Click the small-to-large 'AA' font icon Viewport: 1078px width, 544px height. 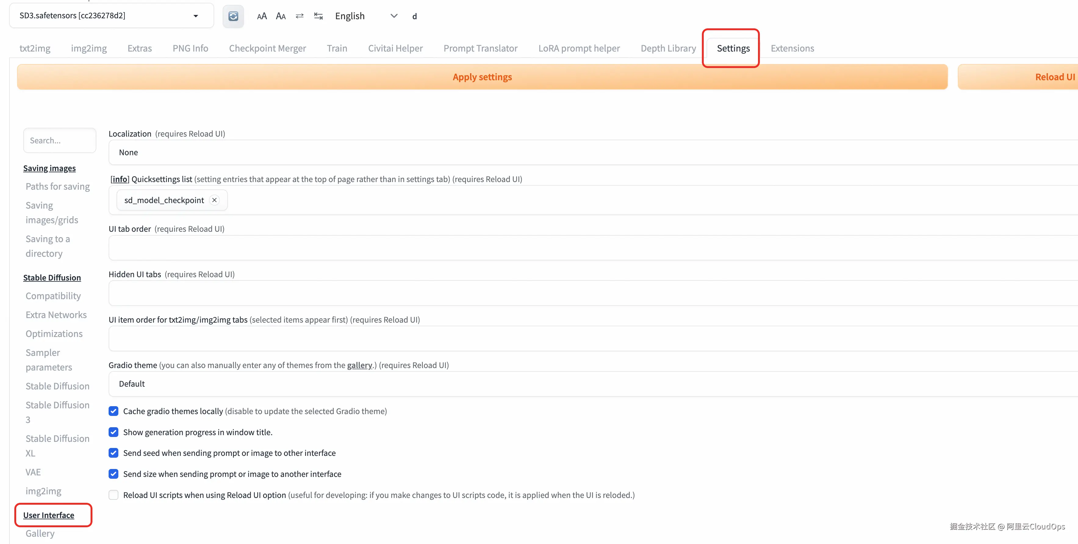point(261,16)
